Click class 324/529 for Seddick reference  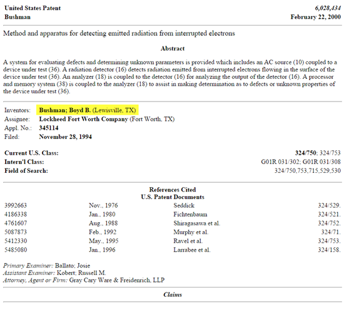pyautogui.click(x=329, y=205)
